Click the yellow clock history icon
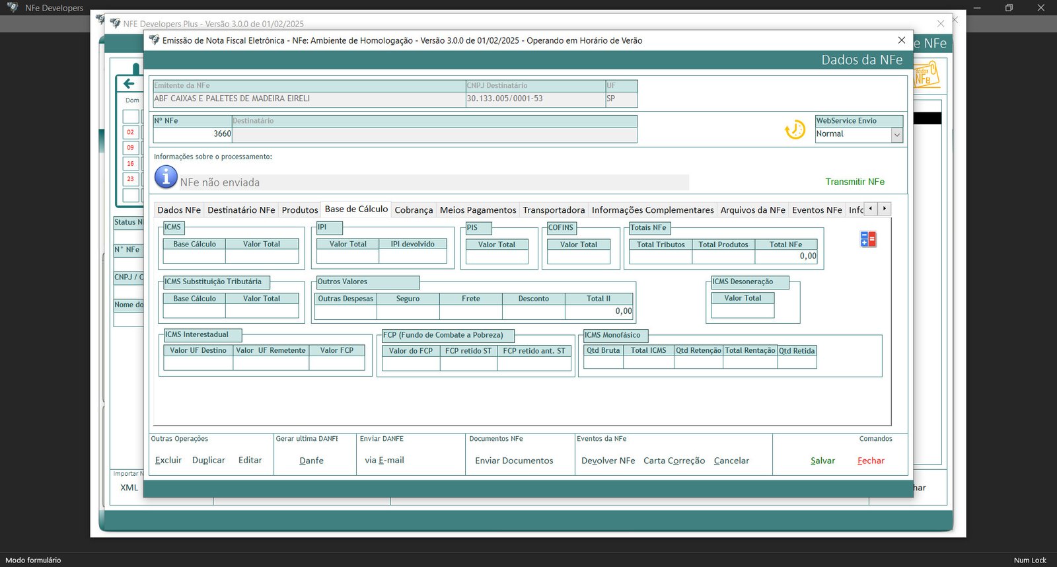The image size is (1057, 567). 794,130
